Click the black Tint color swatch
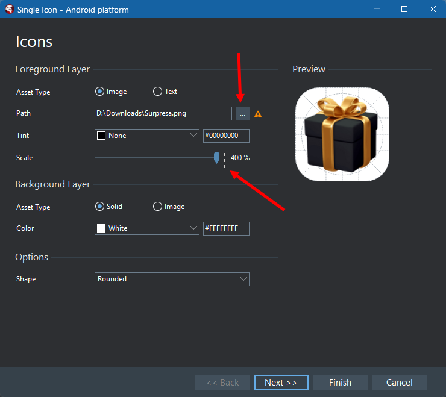Screen dimensions: 446x397 click(101, 136)
